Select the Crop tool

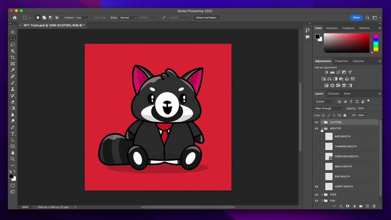[x=13, y=57]
